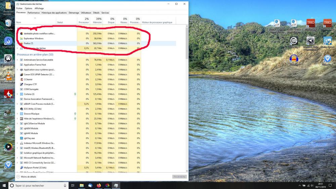The image size is (336, 189).
Task: Click the Canon EOS UPNP Detector icon
Action: click(22, 75)
